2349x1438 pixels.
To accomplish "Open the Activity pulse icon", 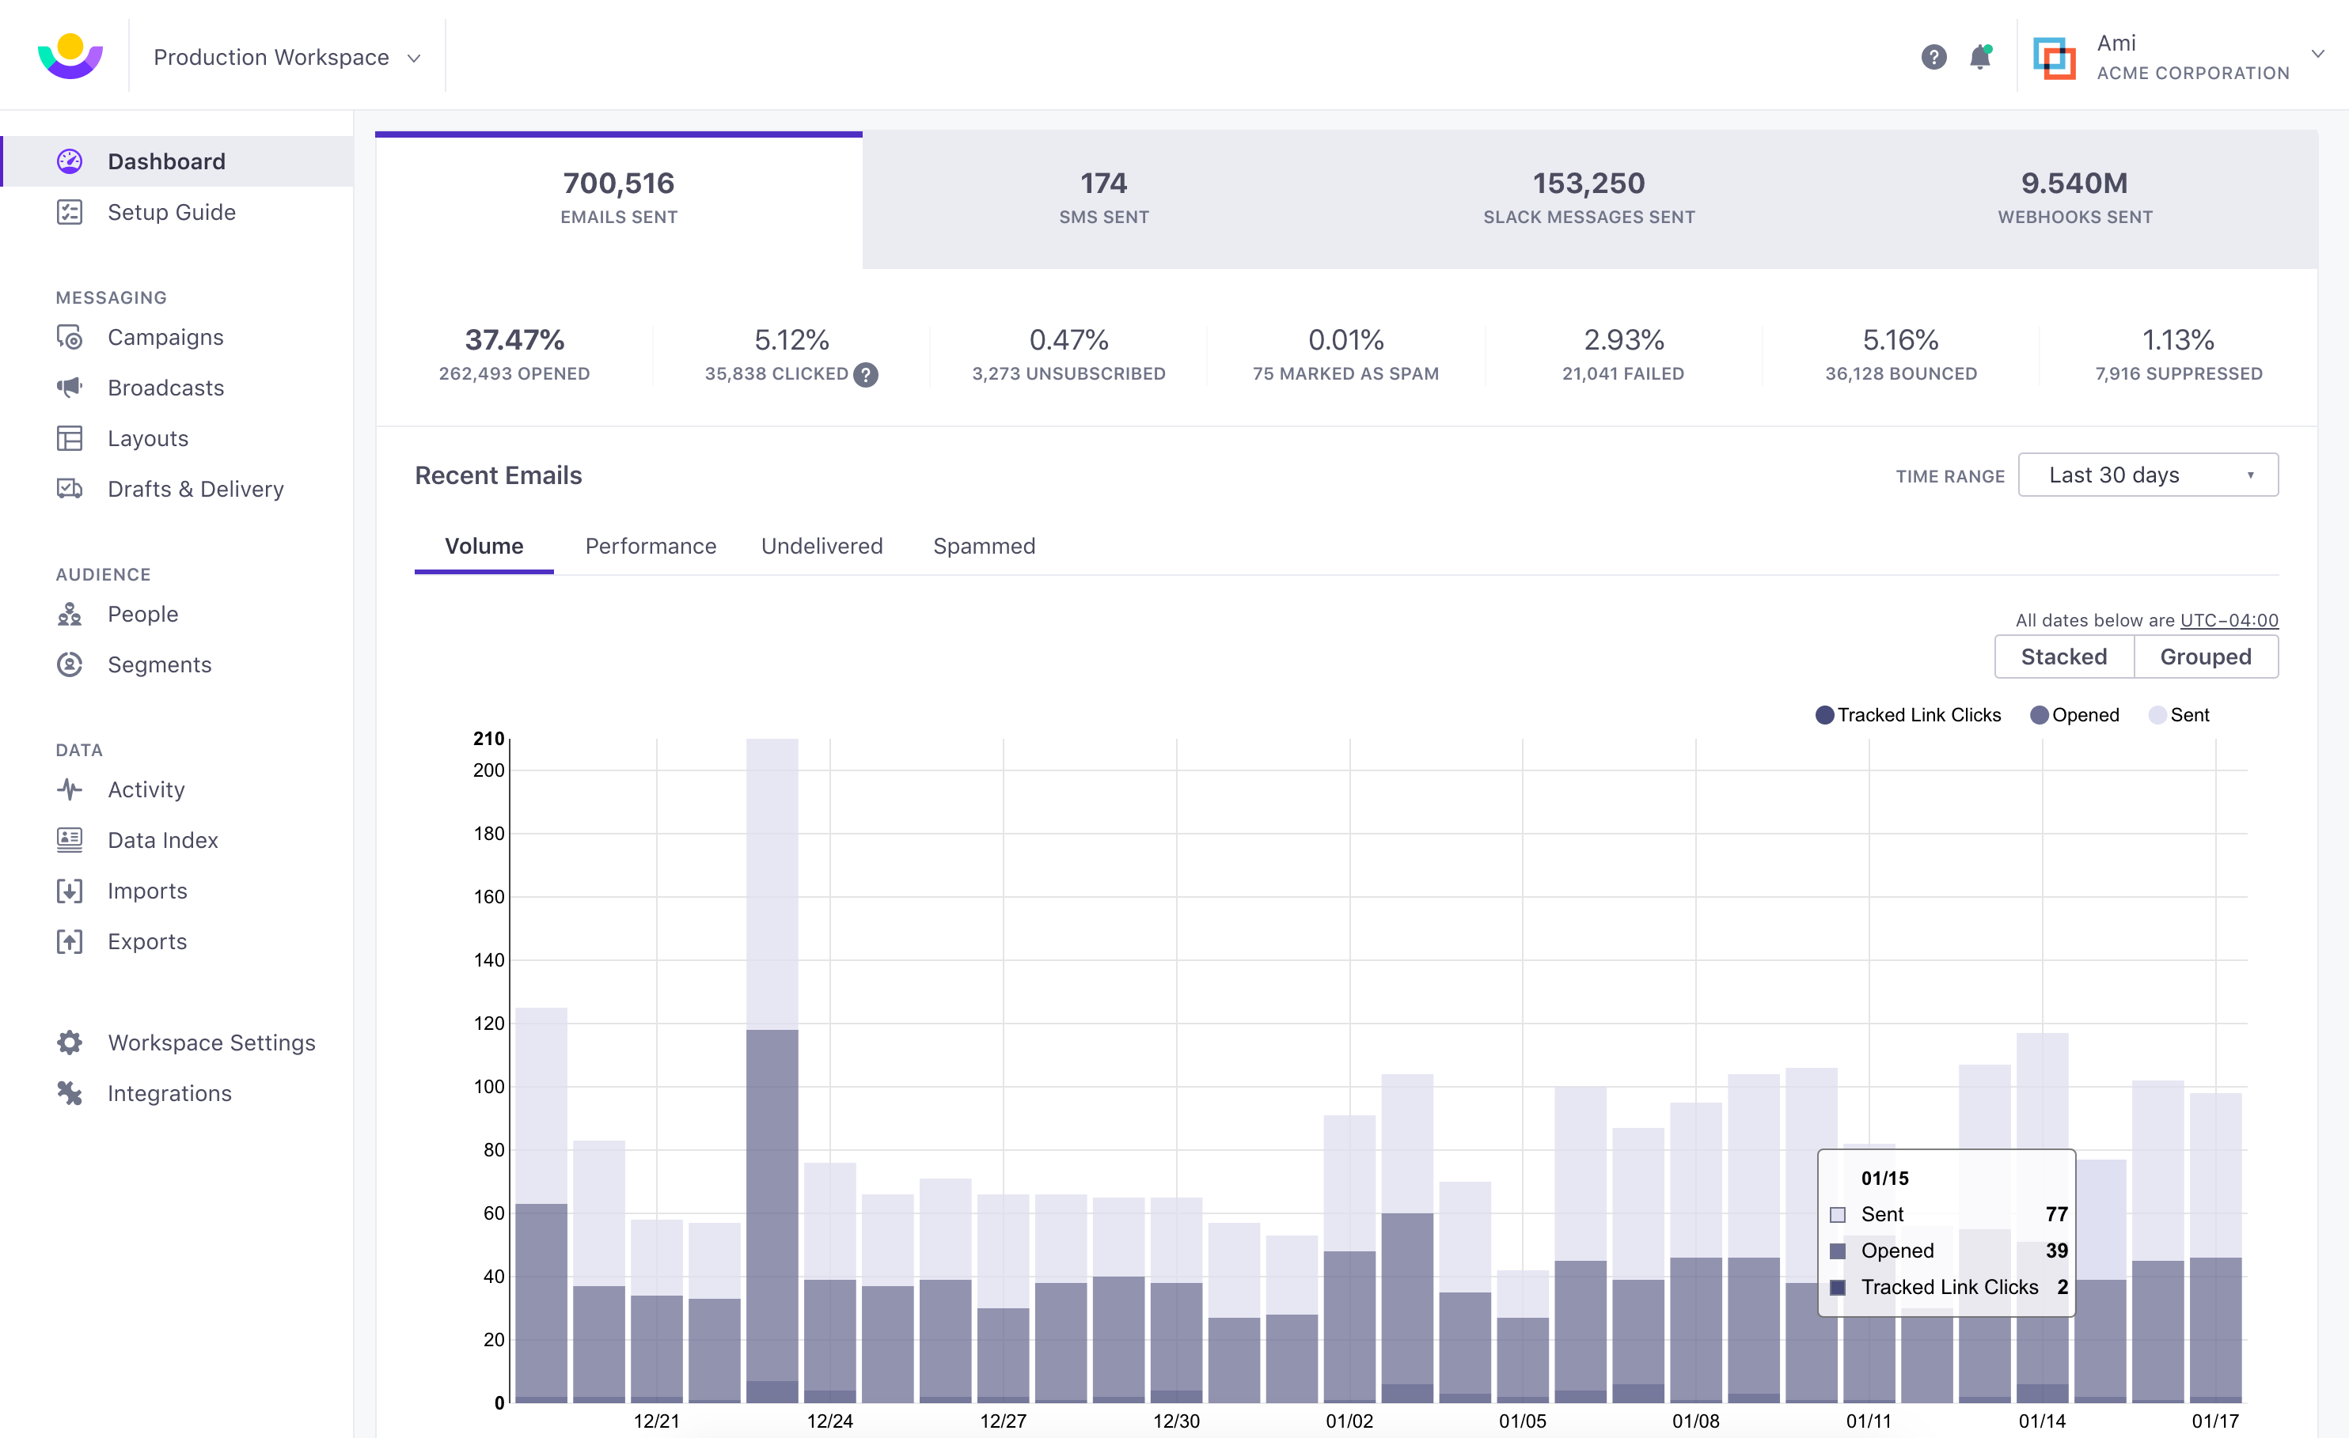I will pyautogui.click(x=70, y=789).
